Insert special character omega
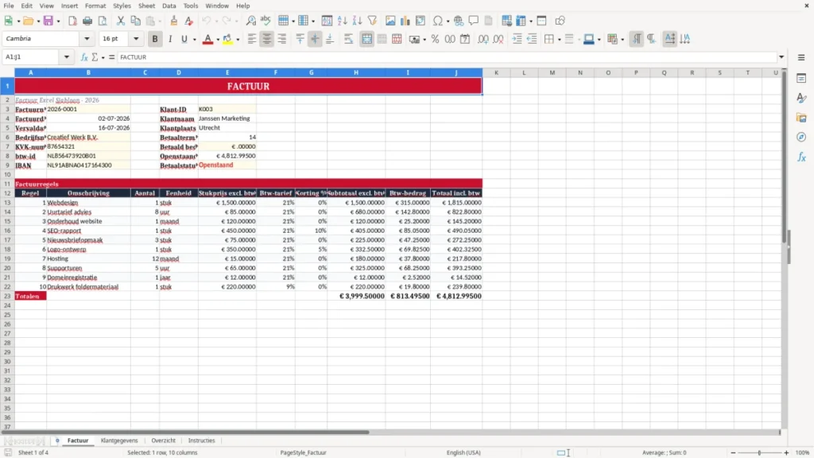Image resolution: width=814 pixels, height=458 pixels. [438, 21]
